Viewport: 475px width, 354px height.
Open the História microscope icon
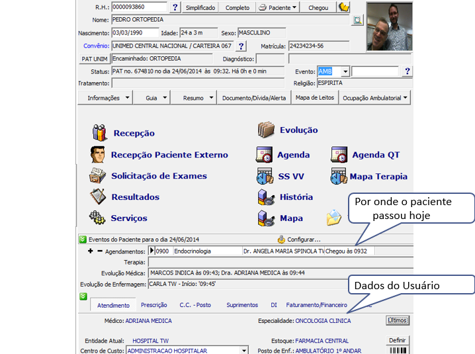(266, 197)
